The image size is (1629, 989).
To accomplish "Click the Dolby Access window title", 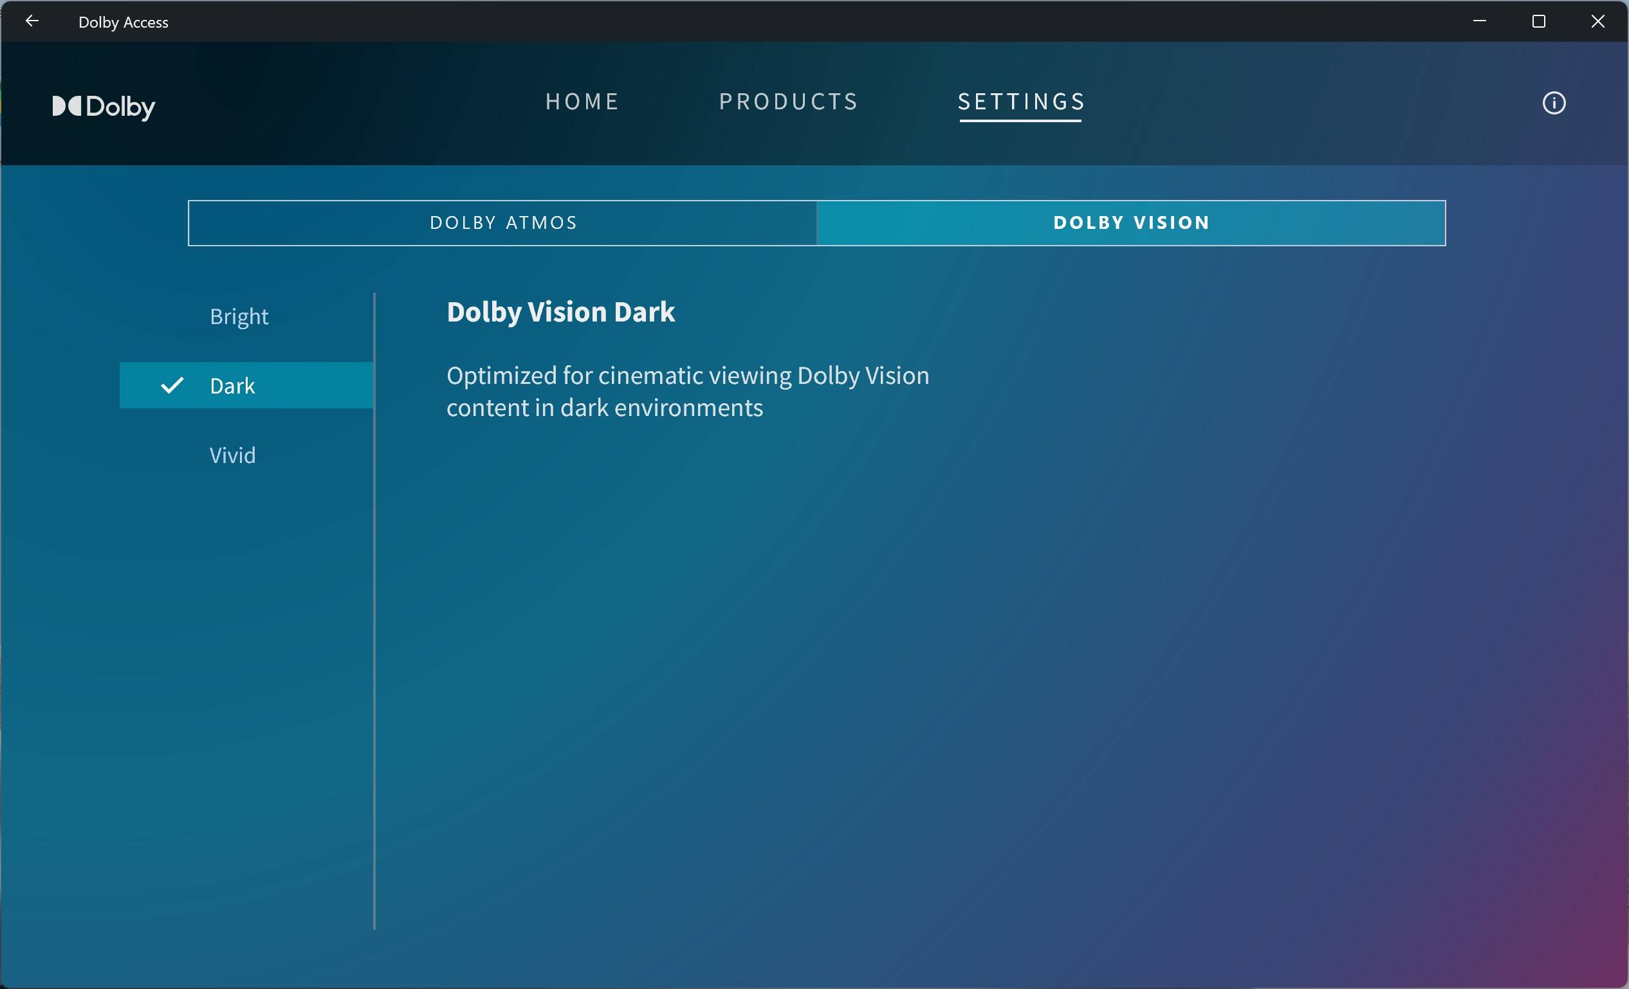I will (123, 23).
